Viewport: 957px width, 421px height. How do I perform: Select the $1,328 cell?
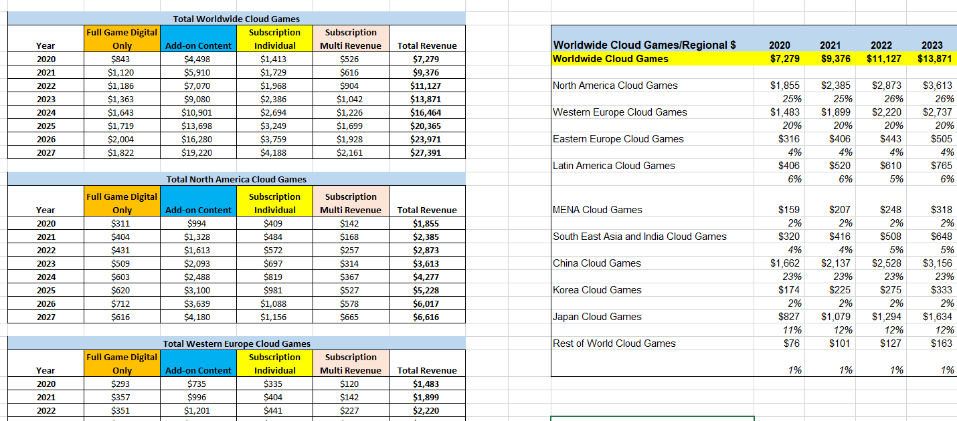pos(198,237)
